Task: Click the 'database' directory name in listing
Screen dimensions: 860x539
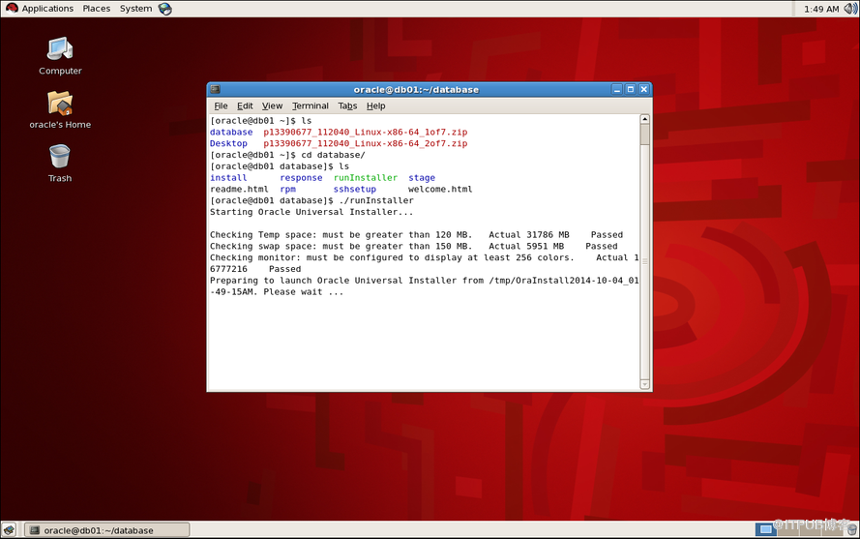Action: pyautogui.click(x=231, y=133)
